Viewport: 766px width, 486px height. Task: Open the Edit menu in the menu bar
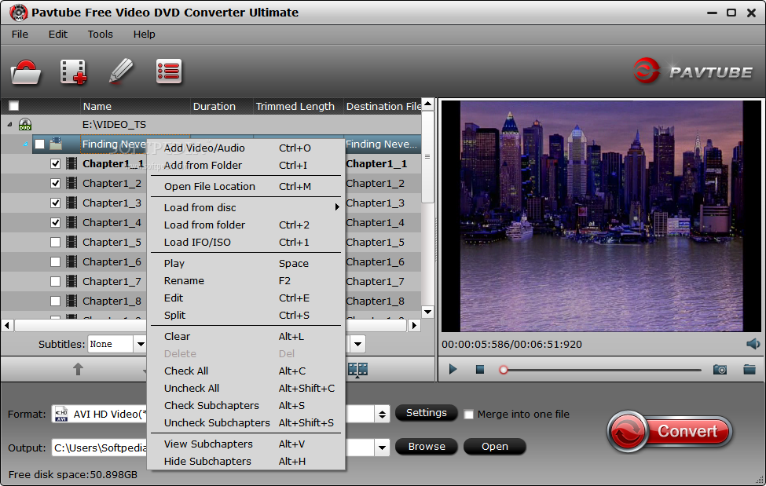tap(57, 35)
